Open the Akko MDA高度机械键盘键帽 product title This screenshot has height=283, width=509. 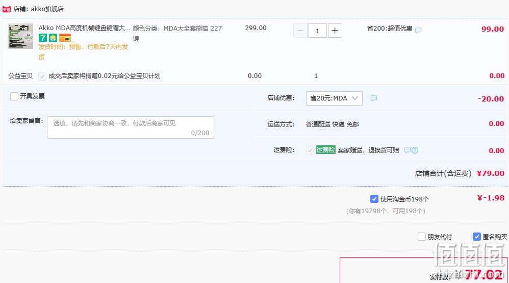tap(84, 28)
